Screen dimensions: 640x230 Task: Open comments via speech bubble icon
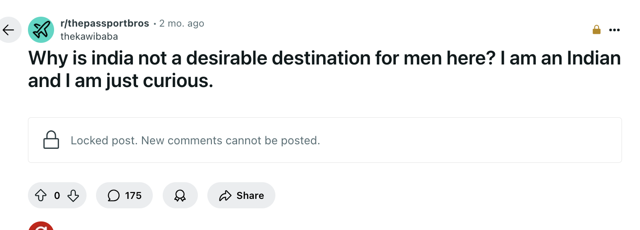[x=114, y=195]
